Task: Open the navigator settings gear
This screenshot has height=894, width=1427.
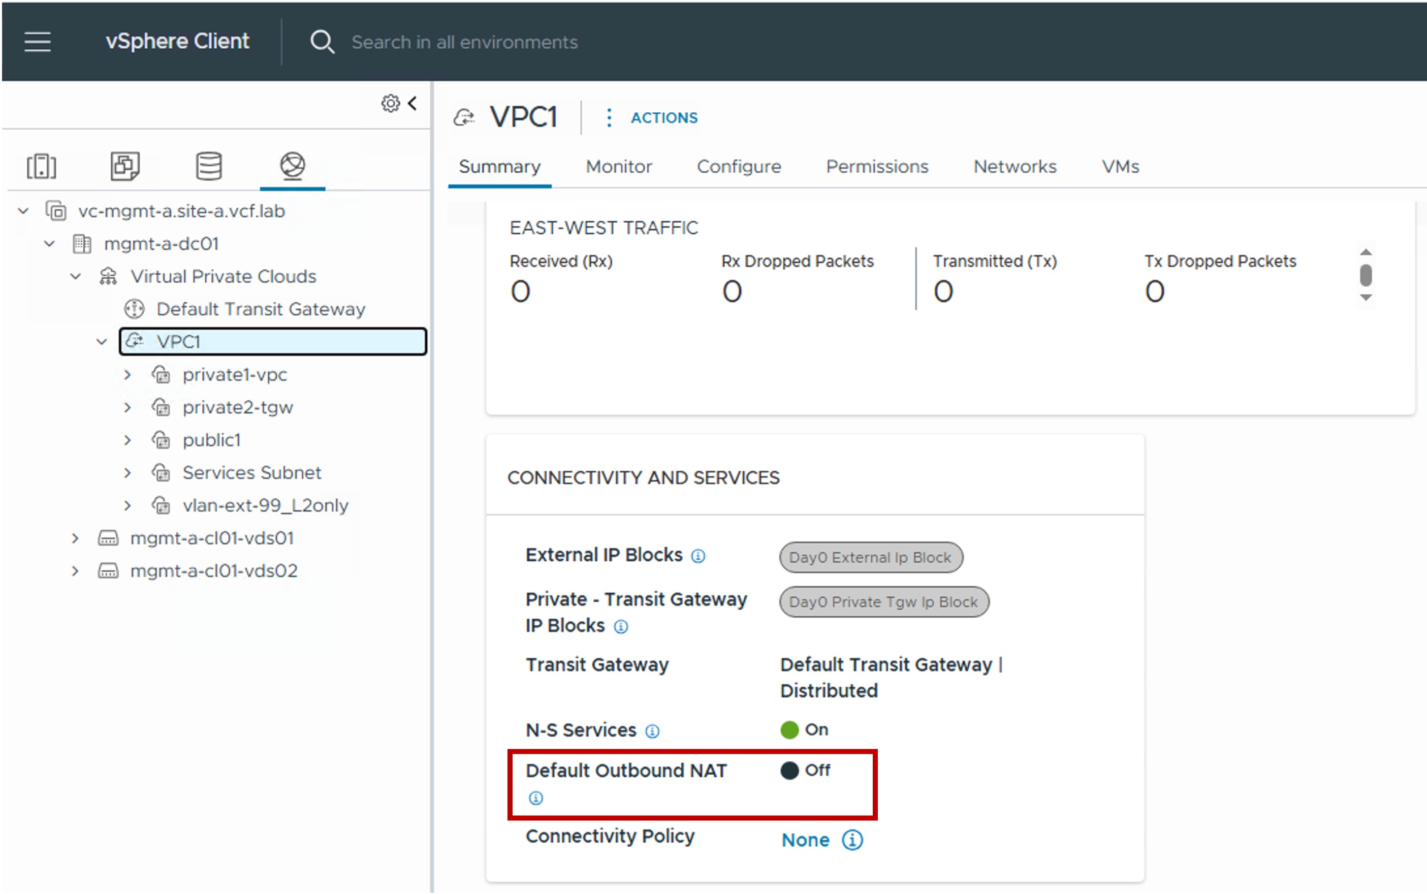Action: click(390, 104)
